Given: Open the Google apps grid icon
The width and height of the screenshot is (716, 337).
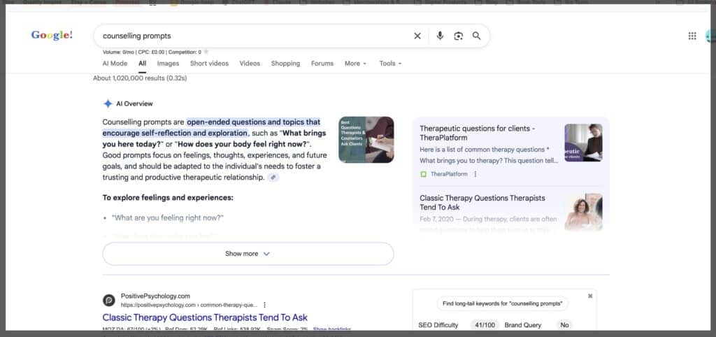Looking at the screenshot, I should pos(692,36).
